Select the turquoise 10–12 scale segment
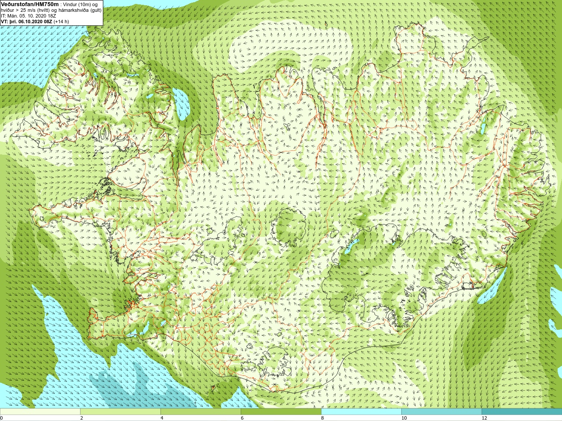 [x=441, y=412]
